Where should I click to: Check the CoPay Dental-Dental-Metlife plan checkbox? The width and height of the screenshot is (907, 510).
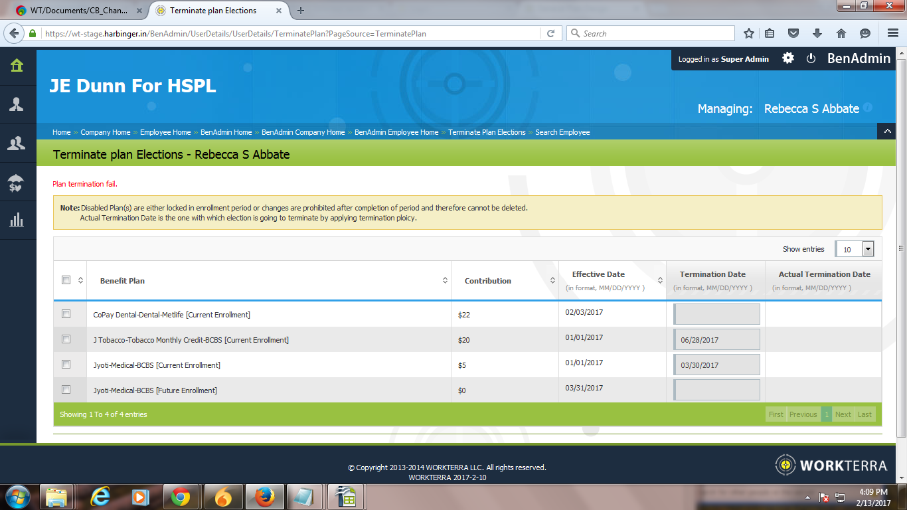(66, 314)
